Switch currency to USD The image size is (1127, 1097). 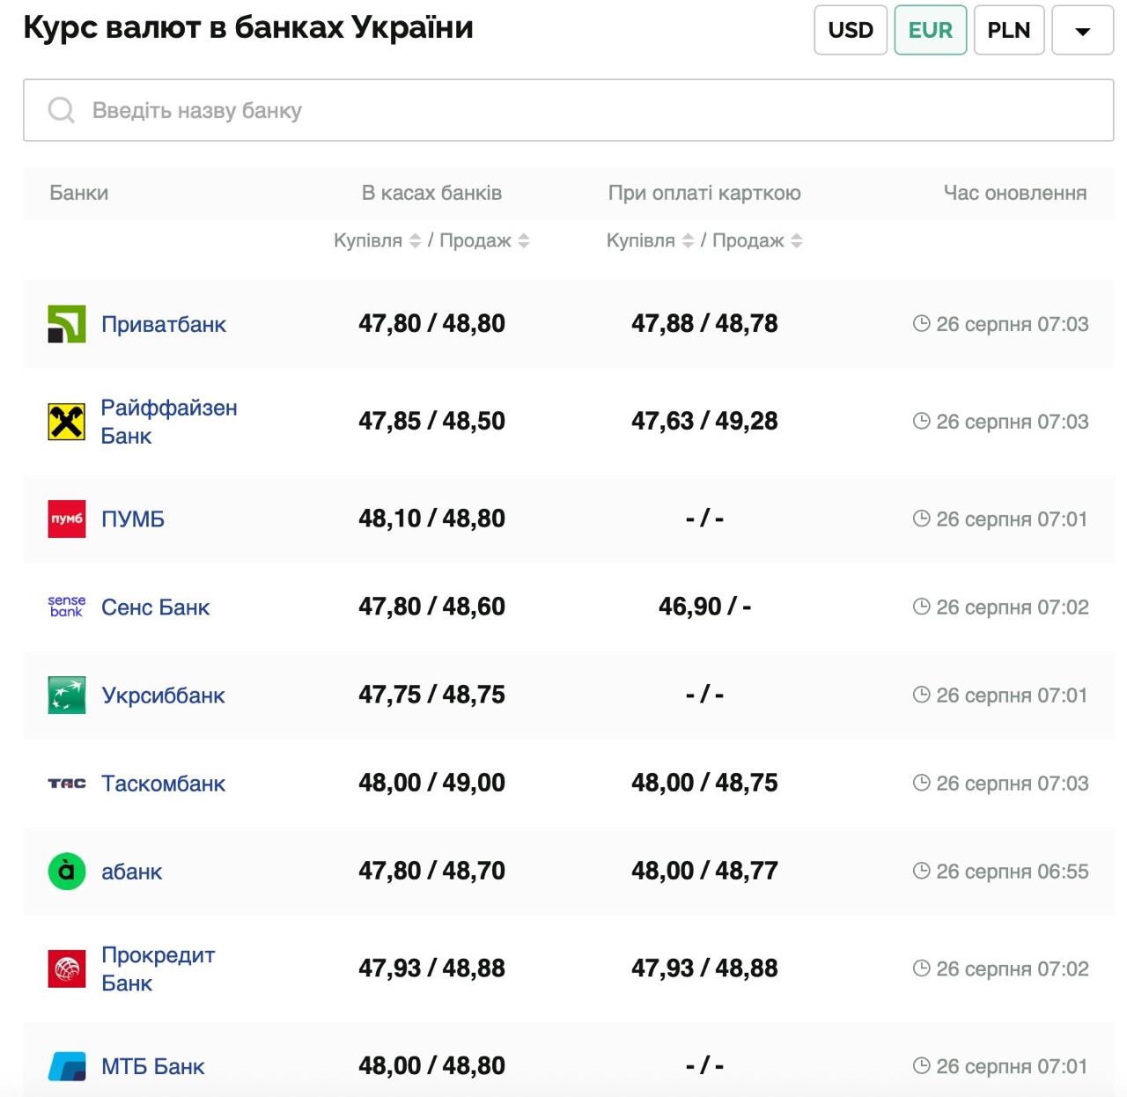point(851,30)
